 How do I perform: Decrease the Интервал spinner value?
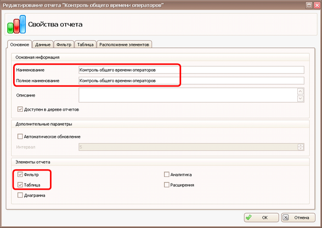(301, 149)
